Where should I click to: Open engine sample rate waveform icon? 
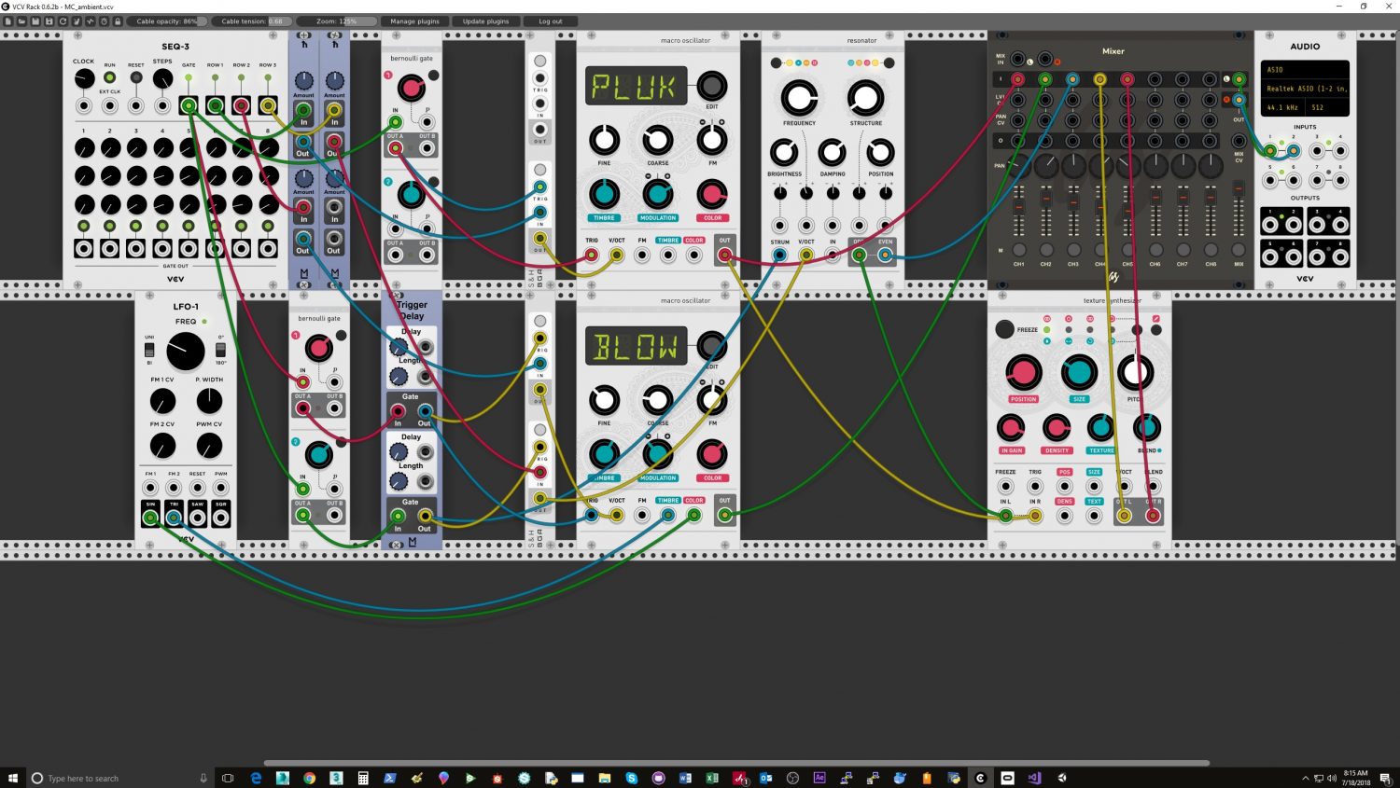point(91,21)
